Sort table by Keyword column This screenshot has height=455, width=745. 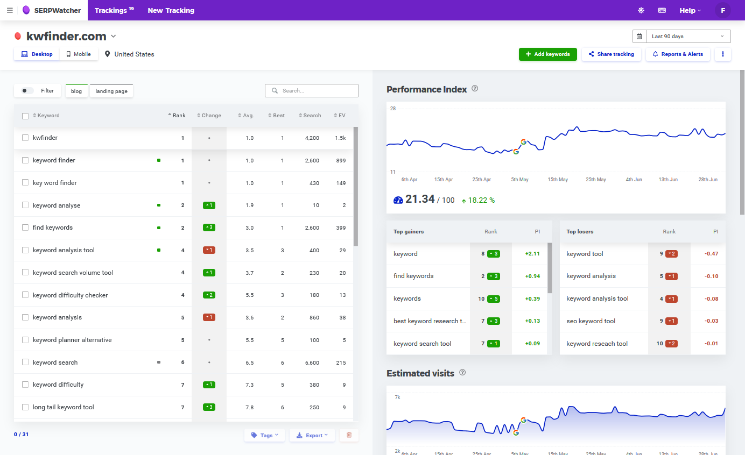coord(46,116)
